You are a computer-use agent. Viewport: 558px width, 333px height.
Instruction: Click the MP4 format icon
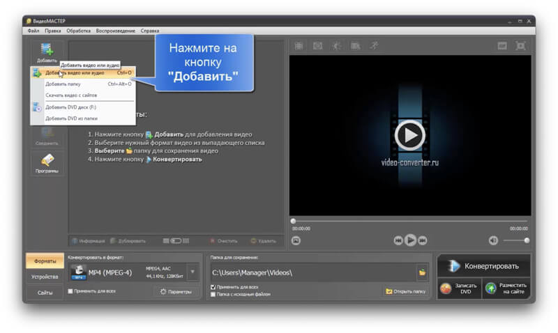coord(78,272)
